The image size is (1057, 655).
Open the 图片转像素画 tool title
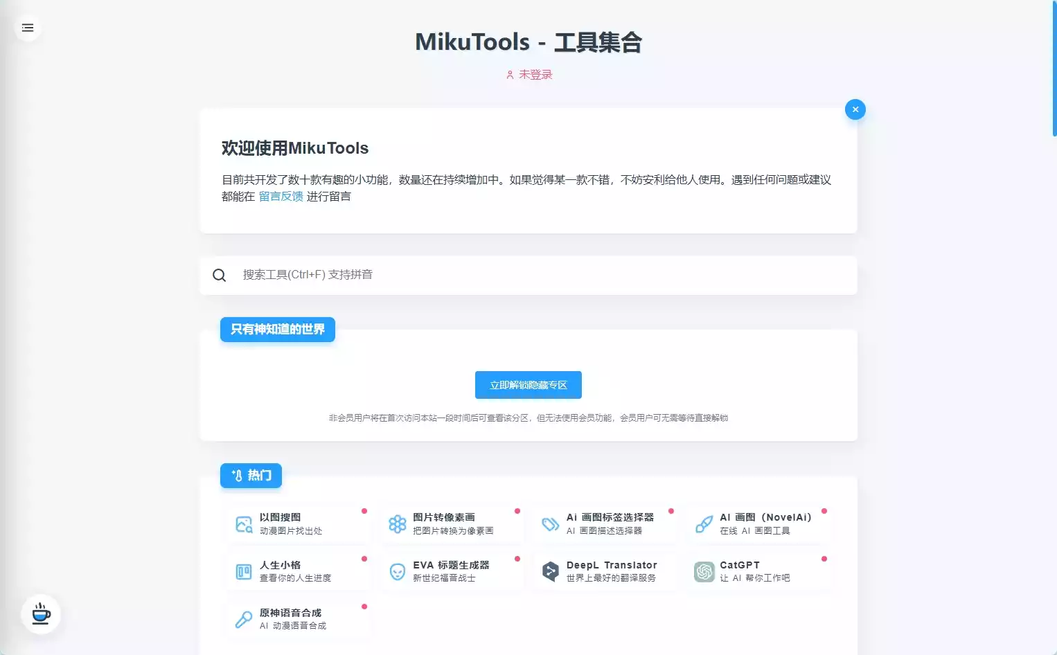click(x=444, y=517)
